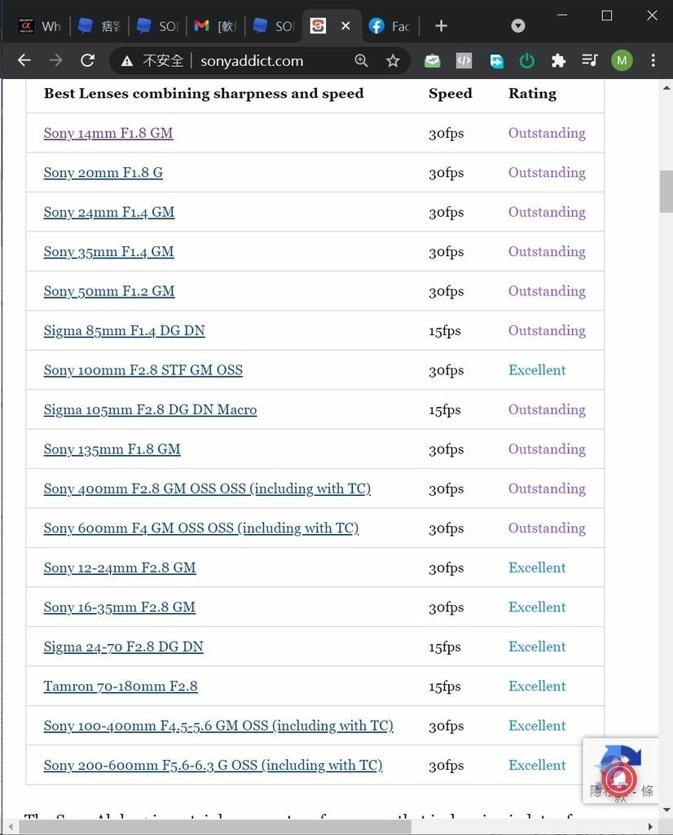This screenshot has width=673, height=835.
Task: Reload the sonyaddict.com page
Action: [x=87, y=60]
